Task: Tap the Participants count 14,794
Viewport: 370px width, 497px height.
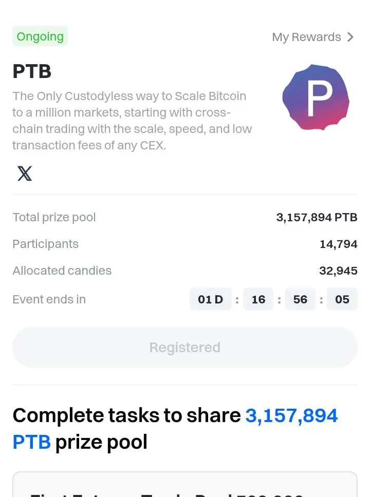Action: [339, 244]
